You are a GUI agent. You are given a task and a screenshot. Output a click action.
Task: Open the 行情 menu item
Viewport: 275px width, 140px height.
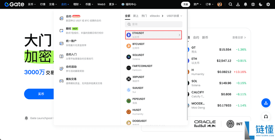[x=43, y=4]
